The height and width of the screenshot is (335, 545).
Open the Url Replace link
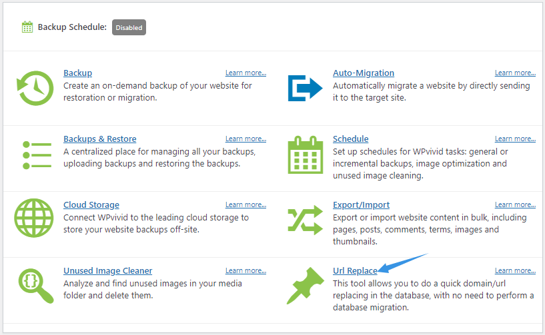pos(356,271)
